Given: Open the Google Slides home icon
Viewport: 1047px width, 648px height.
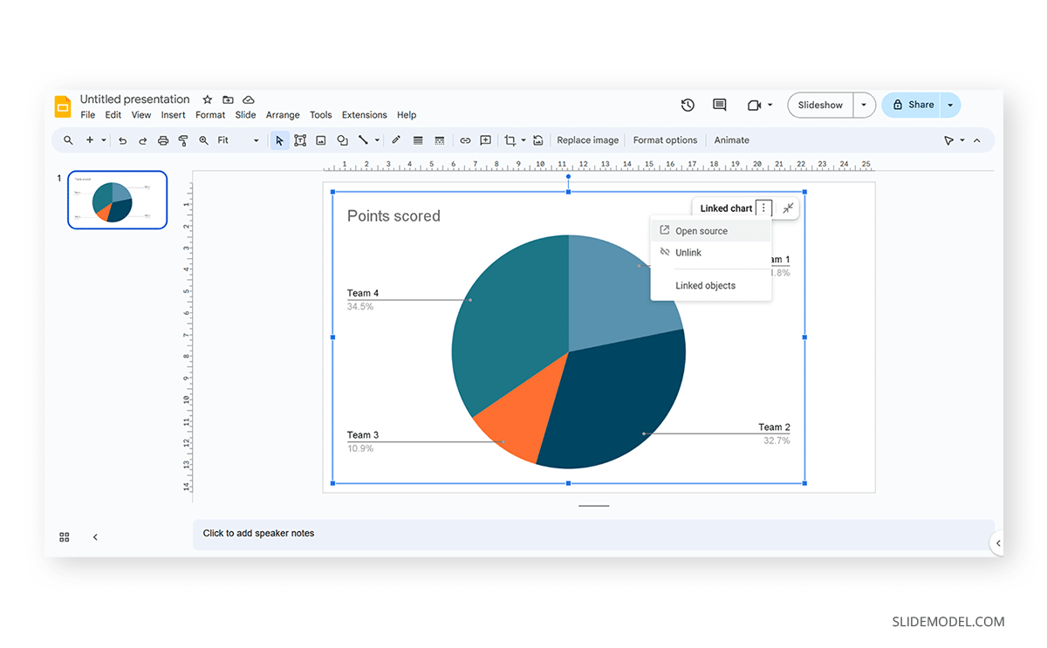Looking at the screenshot, I should (x=63, y=106).
